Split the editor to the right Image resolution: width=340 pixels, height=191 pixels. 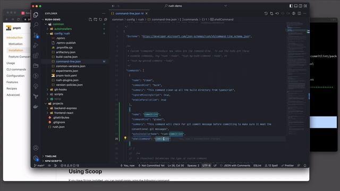pos(299,13)
